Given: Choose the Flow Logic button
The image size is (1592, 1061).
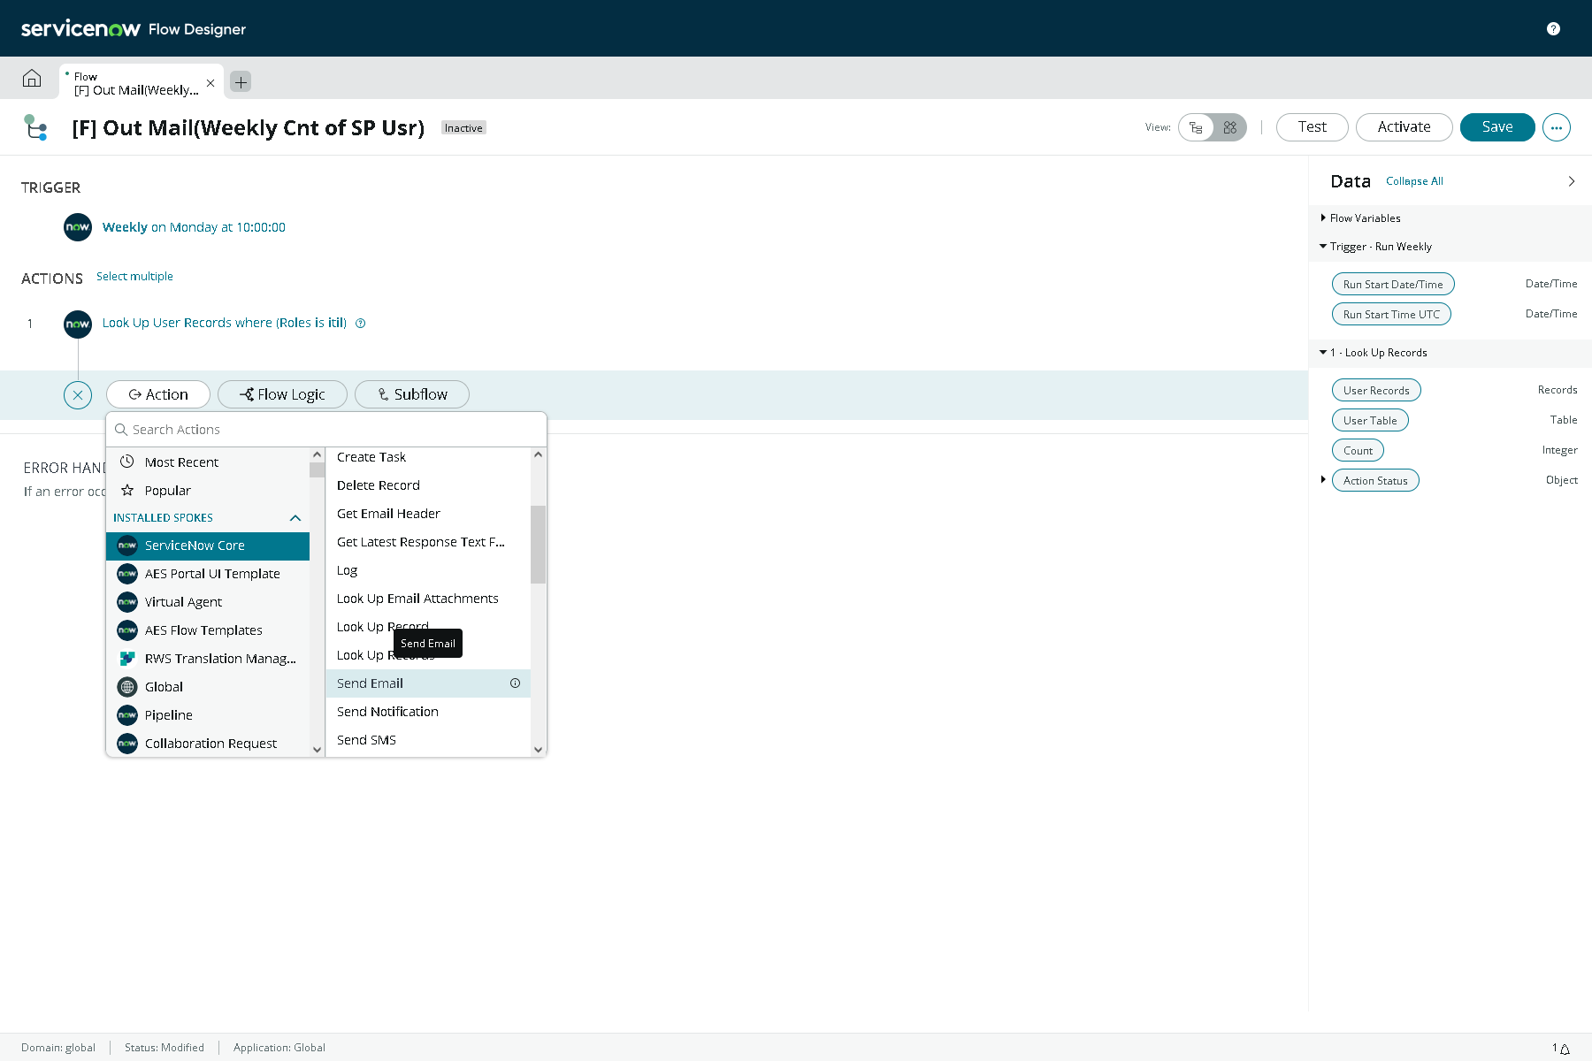Looking at the screenshot, I should [282, 394].
